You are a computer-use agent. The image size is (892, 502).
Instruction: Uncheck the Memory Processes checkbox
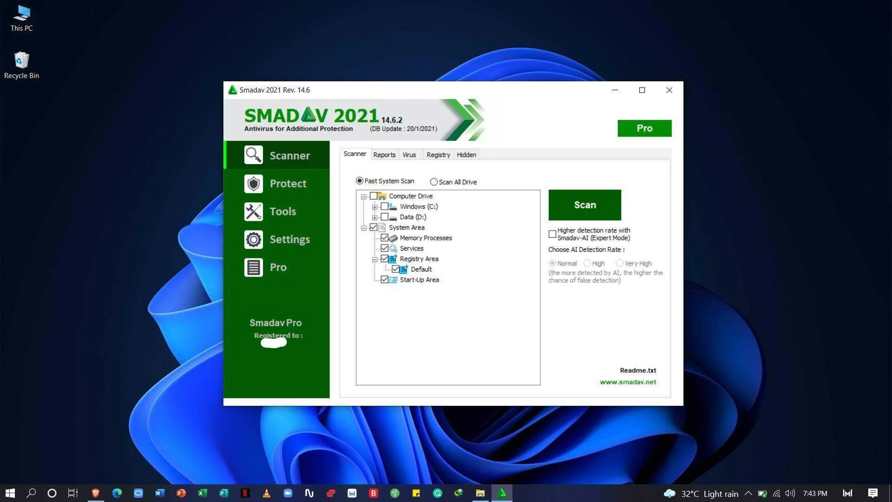coord(384,238)
